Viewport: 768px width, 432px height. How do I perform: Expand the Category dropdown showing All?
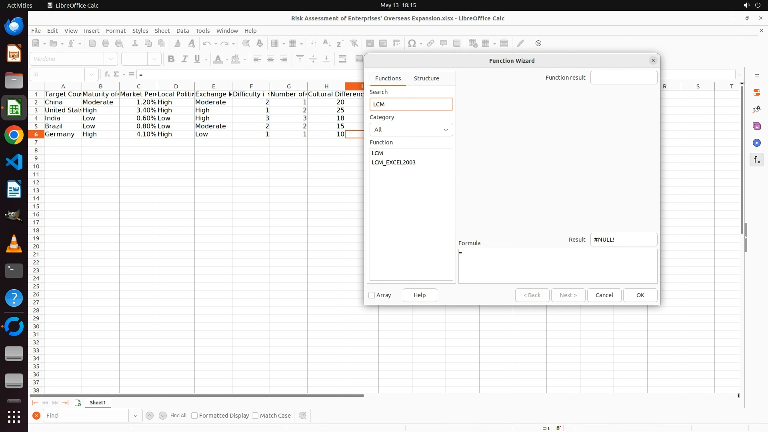tap(411, 130)
